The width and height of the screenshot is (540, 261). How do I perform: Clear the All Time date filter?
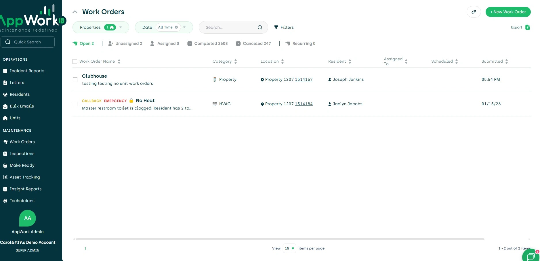click(176, 27)
